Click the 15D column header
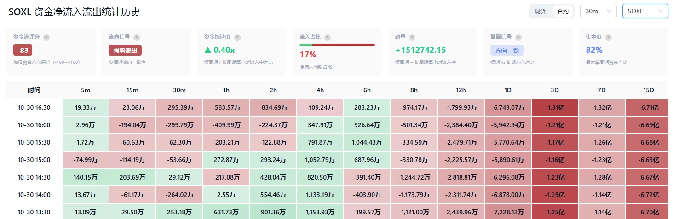The image size is (685, 219). click(649, 90)
